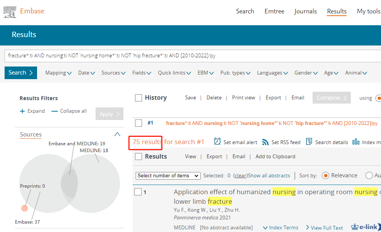
Task: Expand Index Terms for result 1
Action: [280, 228]
